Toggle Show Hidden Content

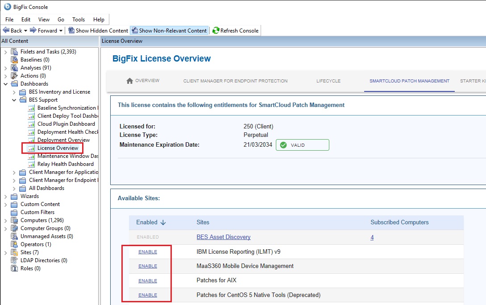click(x=98, y=30)
